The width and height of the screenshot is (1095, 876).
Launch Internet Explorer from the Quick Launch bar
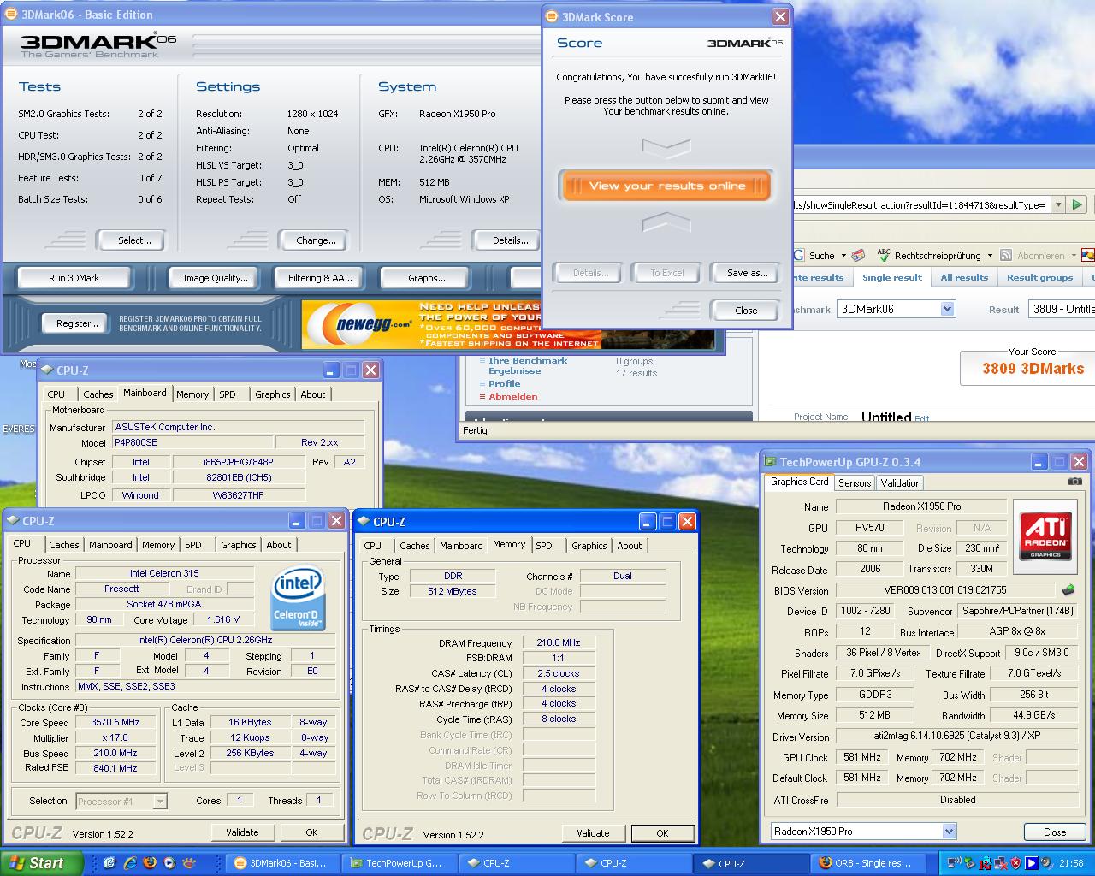pyautogui.click(x=130, y=863)
